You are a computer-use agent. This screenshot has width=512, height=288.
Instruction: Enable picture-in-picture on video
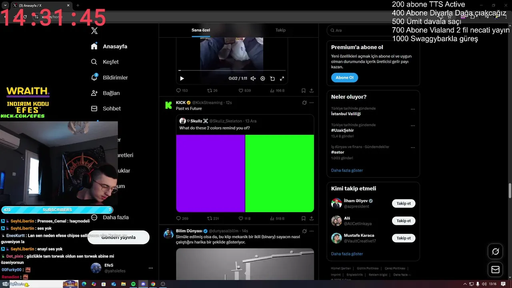pyautogui.click(x=272, y=79)
